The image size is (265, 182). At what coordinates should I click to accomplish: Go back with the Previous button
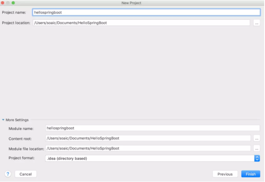click(225, 174)
